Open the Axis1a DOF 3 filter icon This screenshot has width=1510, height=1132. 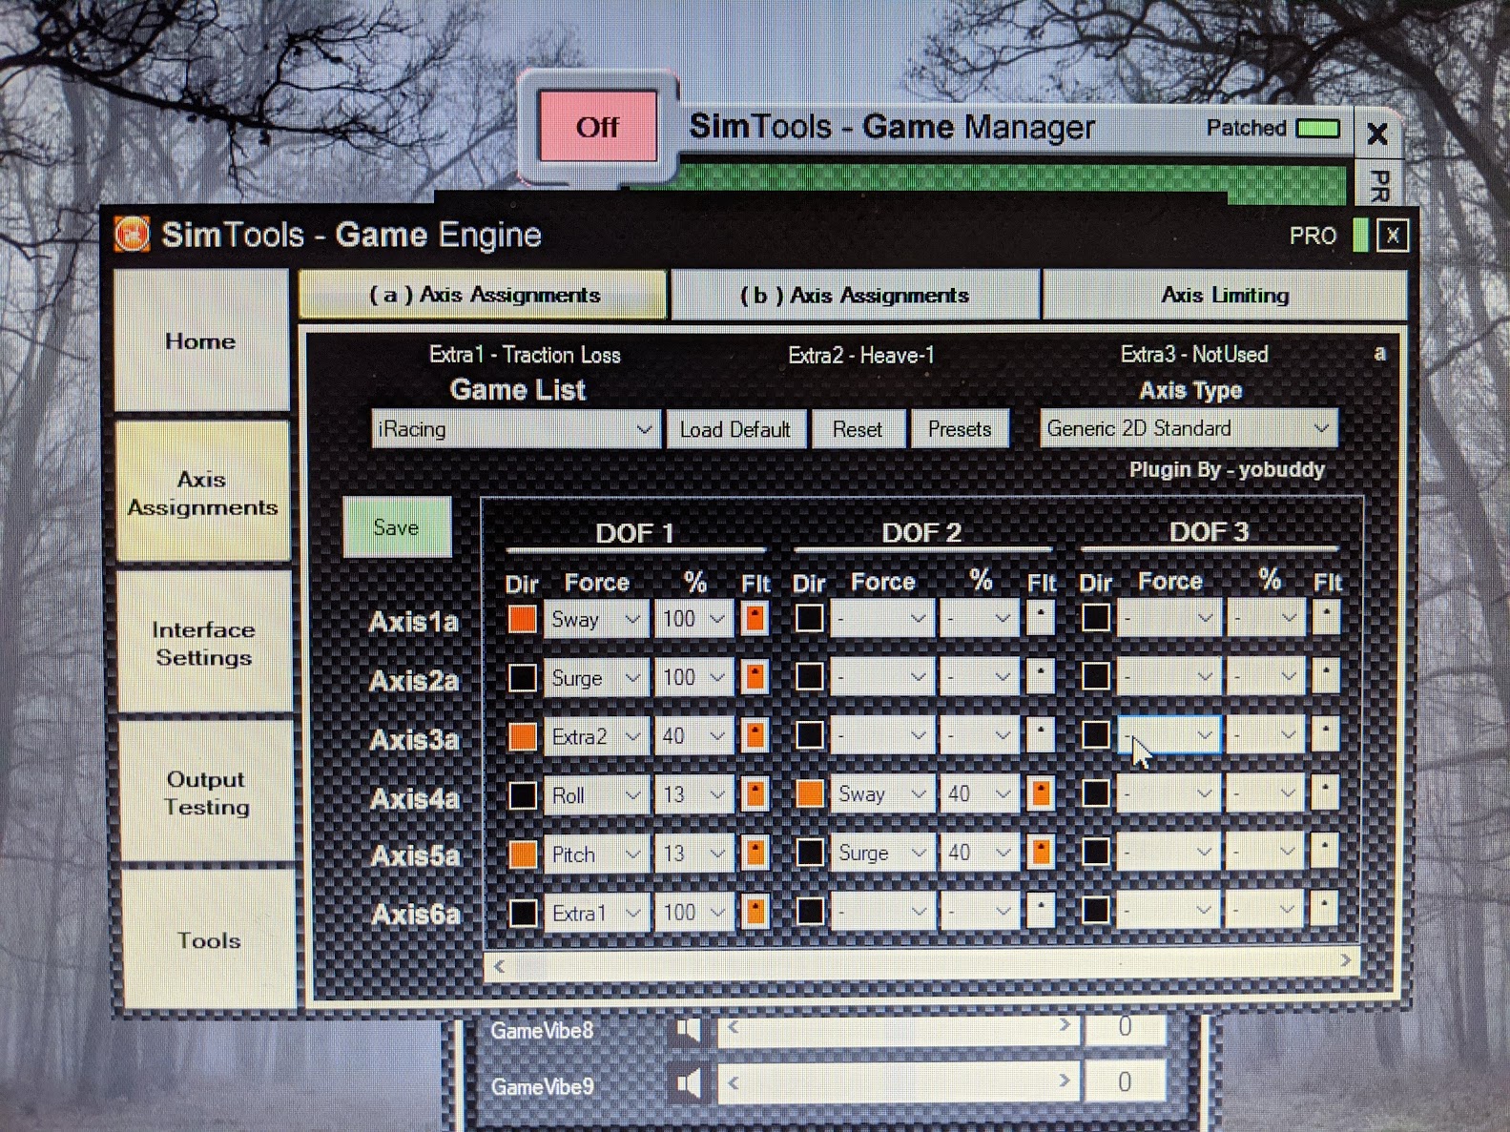tap(1326, 618)
